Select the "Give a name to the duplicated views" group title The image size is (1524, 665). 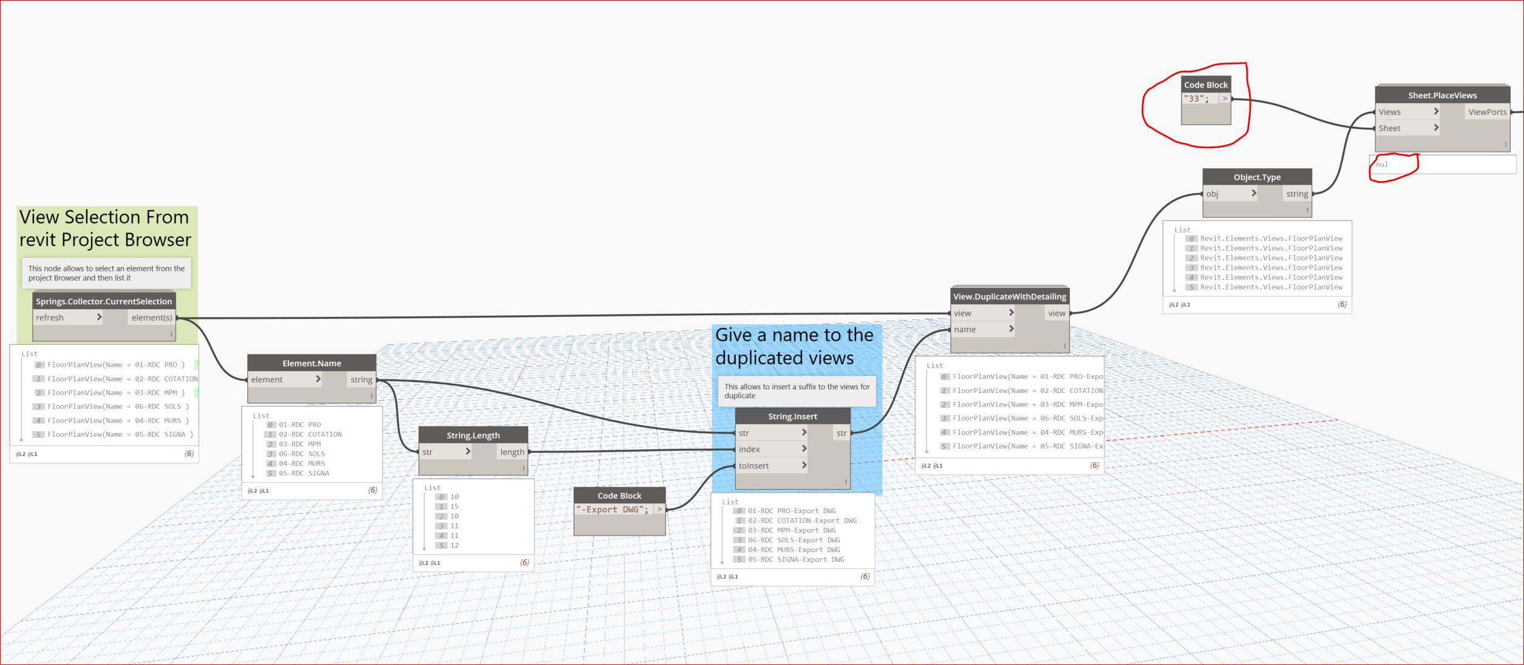[x=794, y=346]
